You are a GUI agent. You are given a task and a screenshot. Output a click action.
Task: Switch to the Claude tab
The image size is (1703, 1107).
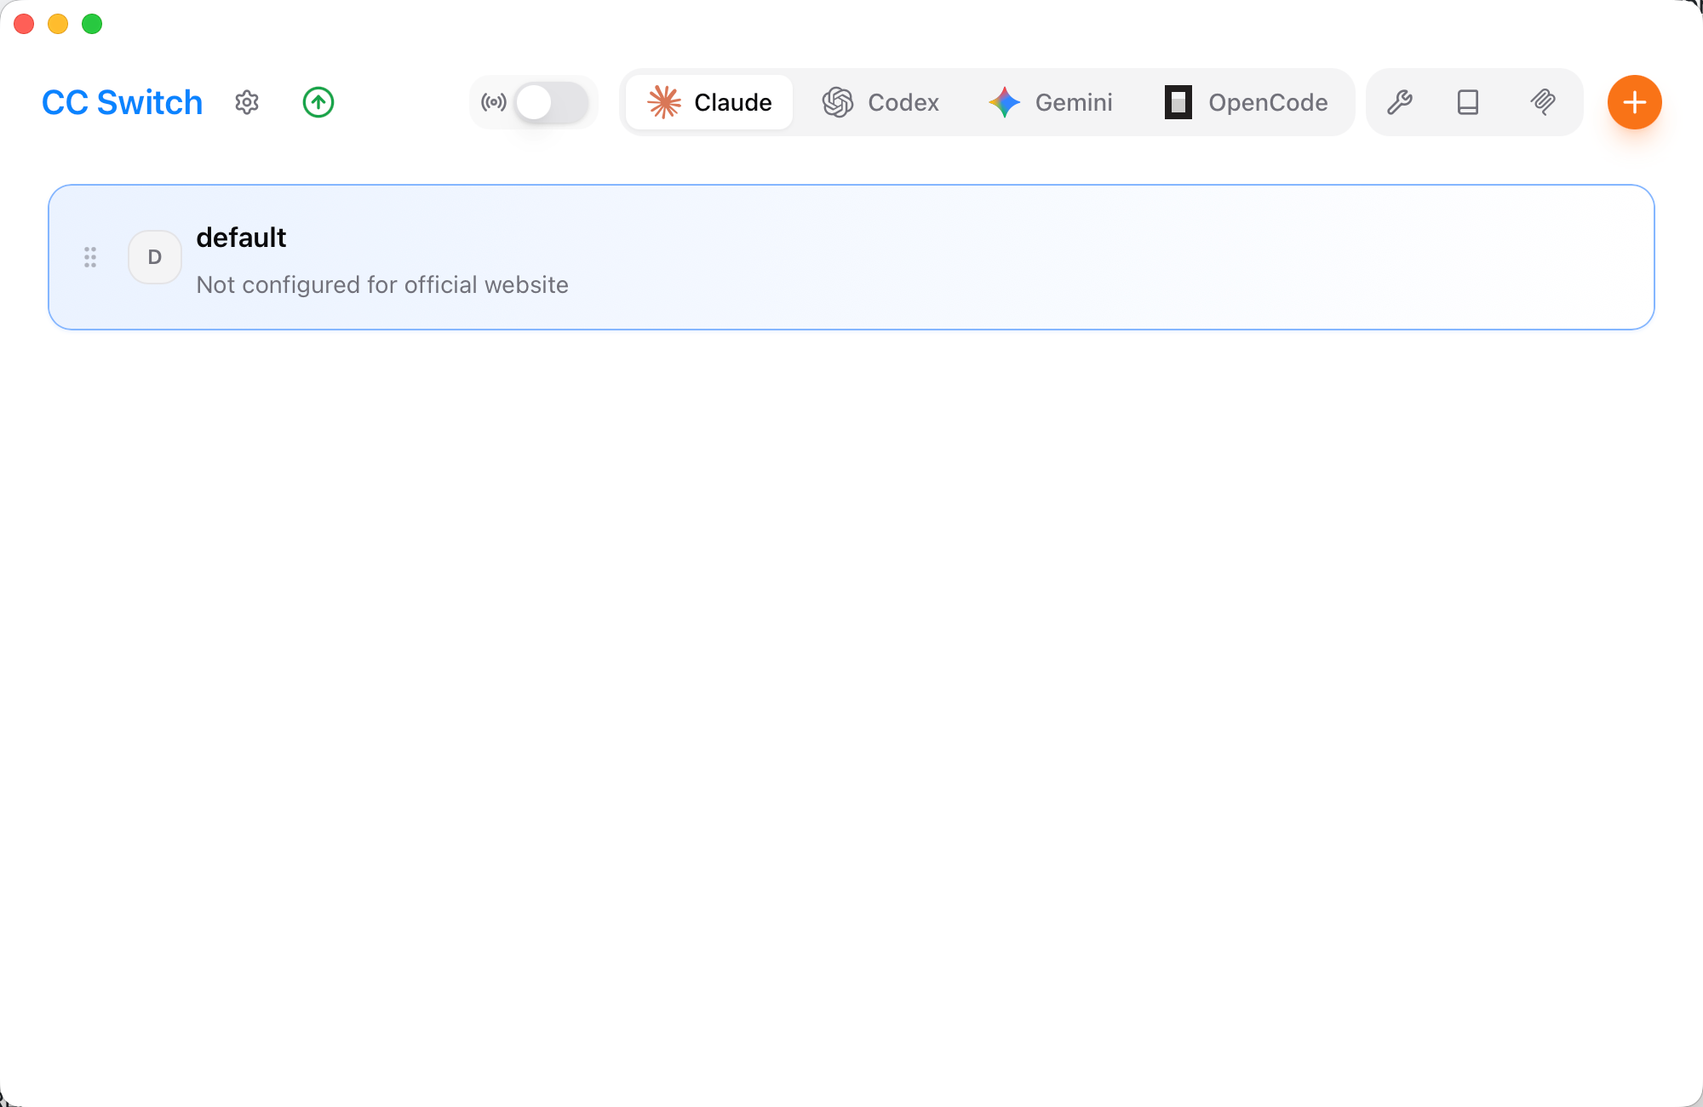(709, 102)
